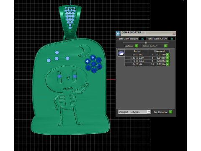Click the Total Gem Weight label

tap(127, 39)
